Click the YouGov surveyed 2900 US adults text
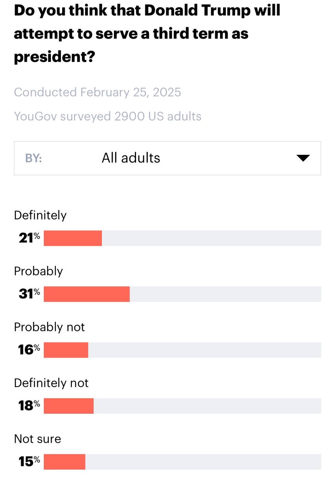Screen dimensions: 335x498 pos(108,116)
